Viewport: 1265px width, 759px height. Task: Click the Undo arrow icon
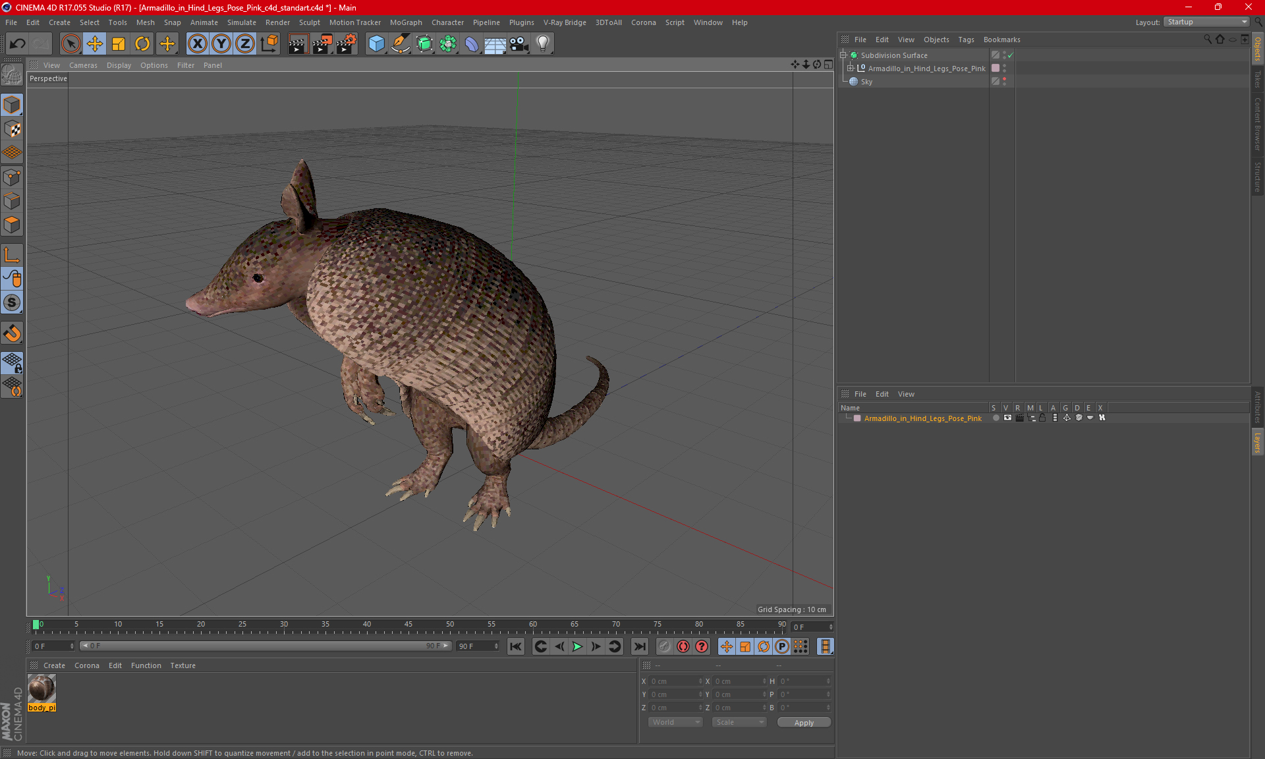pyautogui.click(x=17, y=44)
